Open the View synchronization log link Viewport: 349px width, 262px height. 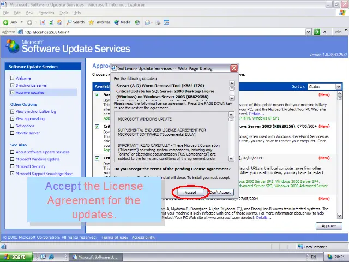pyautogui.click(x=35, y=111)
